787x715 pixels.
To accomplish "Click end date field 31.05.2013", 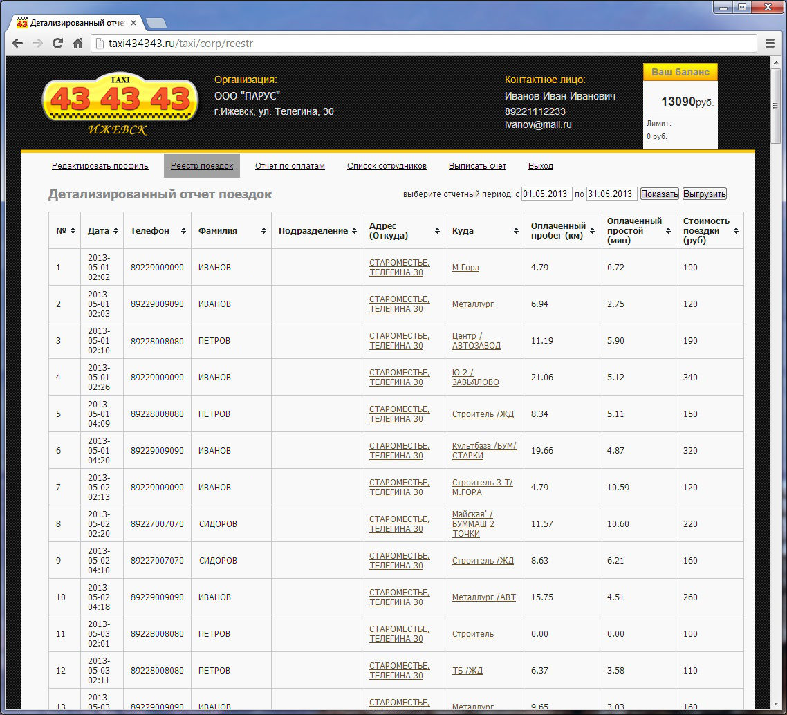I will click(611, 194).
